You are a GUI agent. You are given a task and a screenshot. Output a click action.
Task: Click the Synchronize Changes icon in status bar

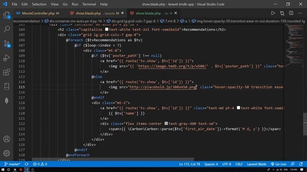(x=27, y=164)
